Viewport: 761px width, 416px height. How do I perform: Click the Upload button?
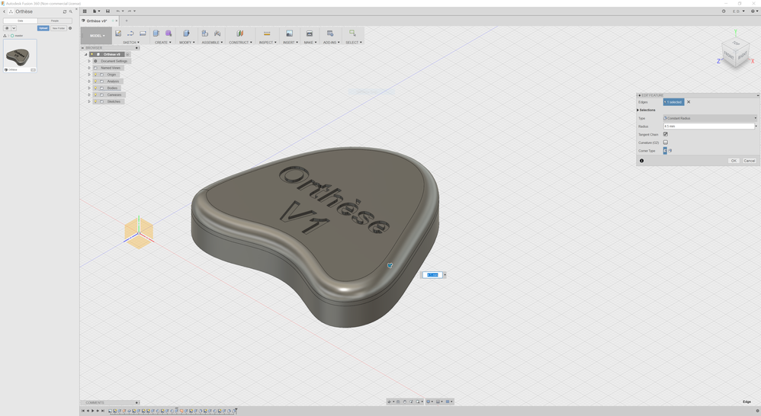tap(43, 28)
